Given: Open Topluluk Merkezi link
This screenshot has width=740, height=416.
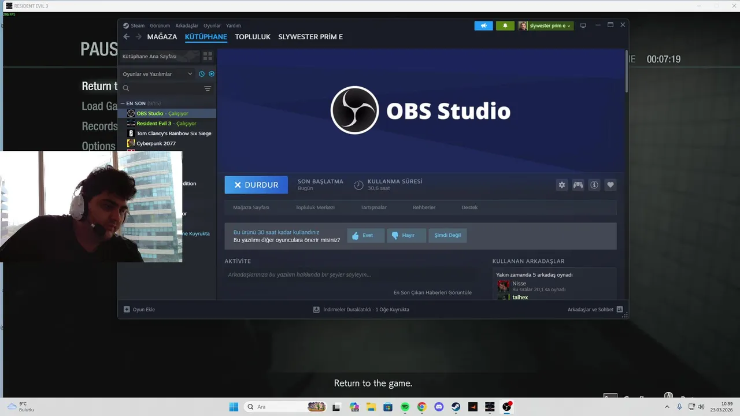Looking at the screenshot, I should coord(315,207).
